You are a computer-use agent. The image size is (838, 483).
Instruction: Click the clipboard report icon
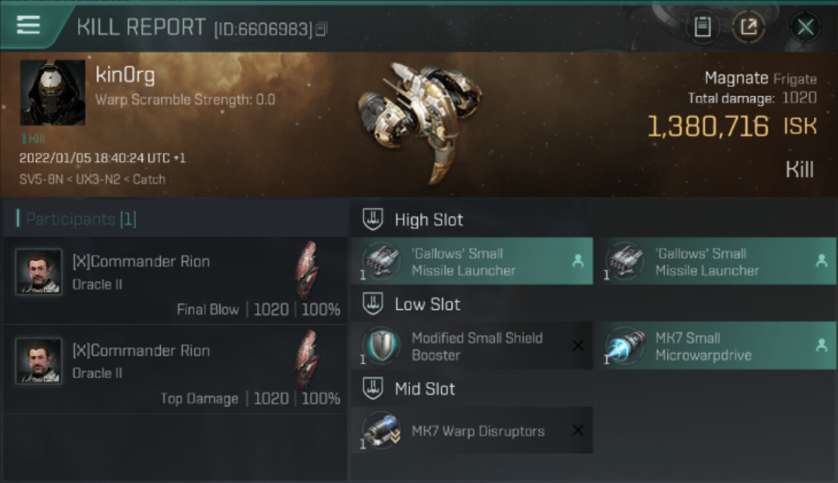tap(703, 27)
